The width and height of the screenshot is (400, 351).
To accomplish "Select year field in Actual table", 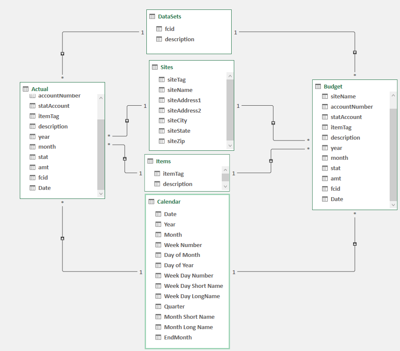I will tap(44, 137).
